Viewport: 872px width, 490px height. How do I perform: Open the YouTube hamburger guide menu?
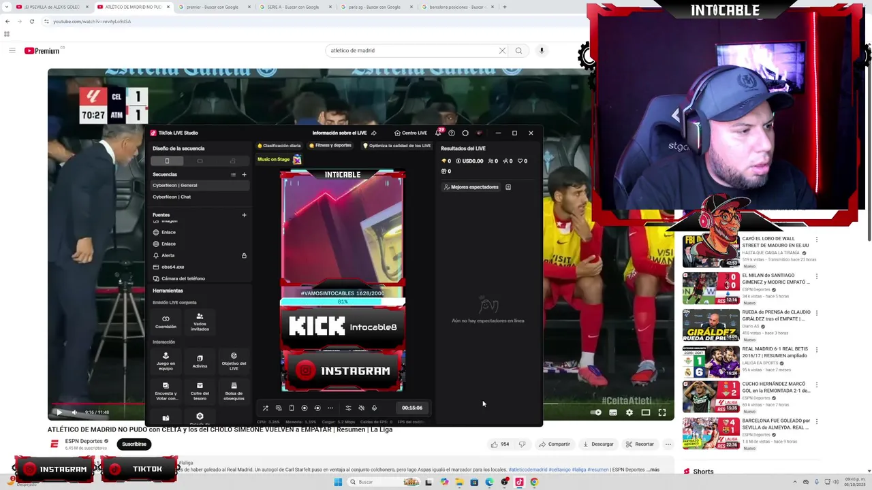tap(12, 50)
